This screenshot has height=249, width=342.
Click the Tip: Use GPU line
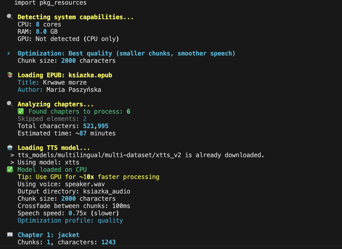(x=88, y=177)
